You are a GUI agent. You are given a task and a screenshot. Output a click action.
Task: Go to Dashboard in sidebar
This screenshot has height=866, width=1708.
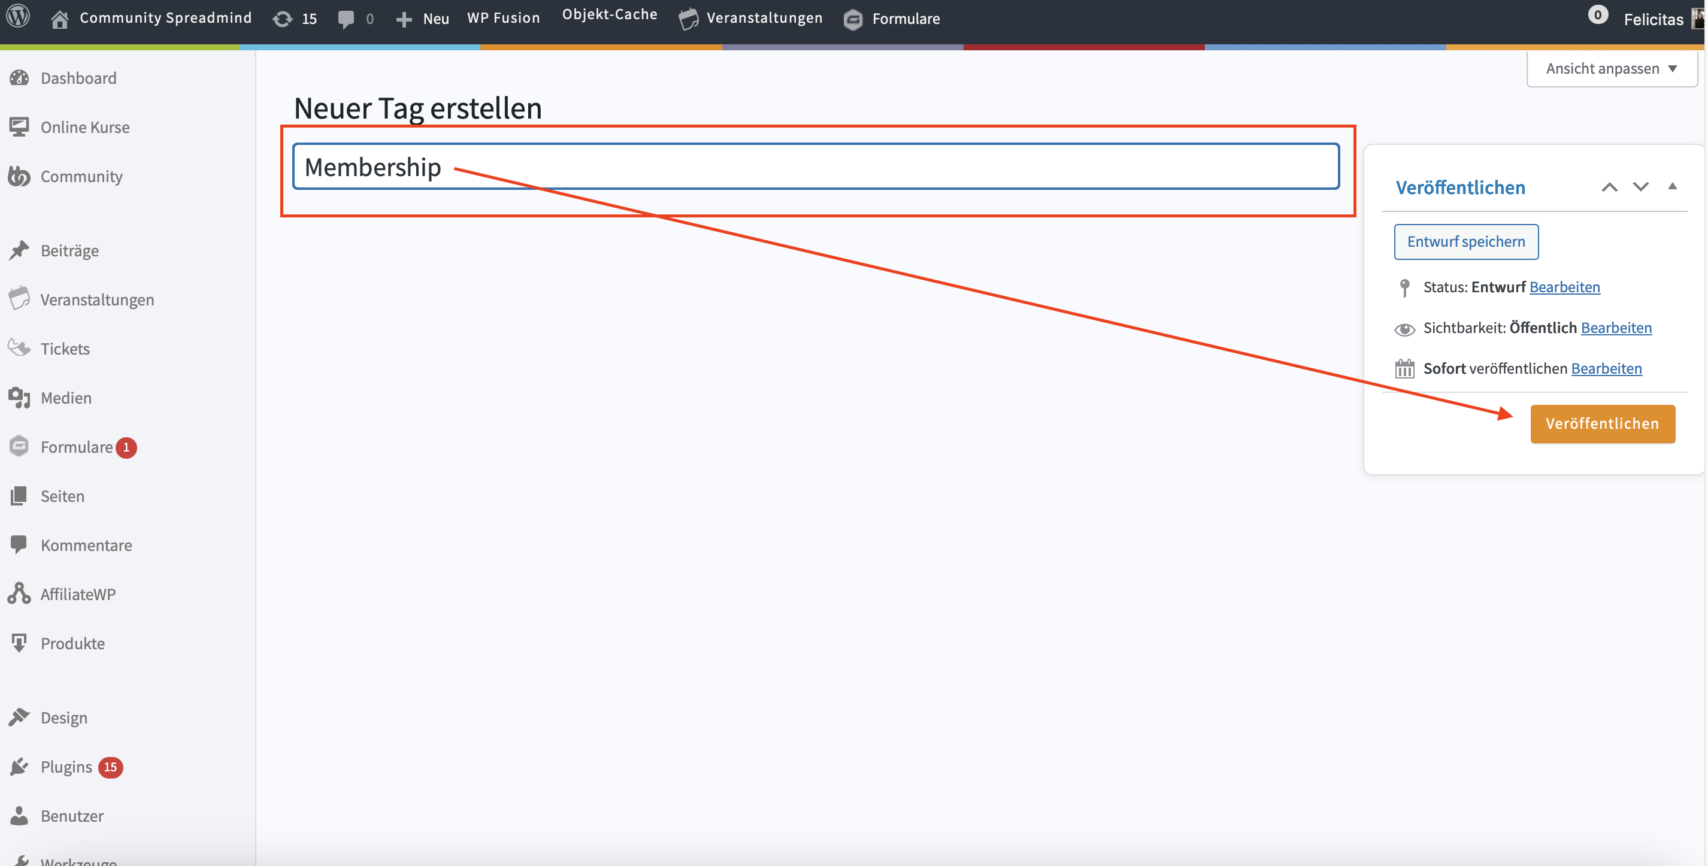(78, 78)
